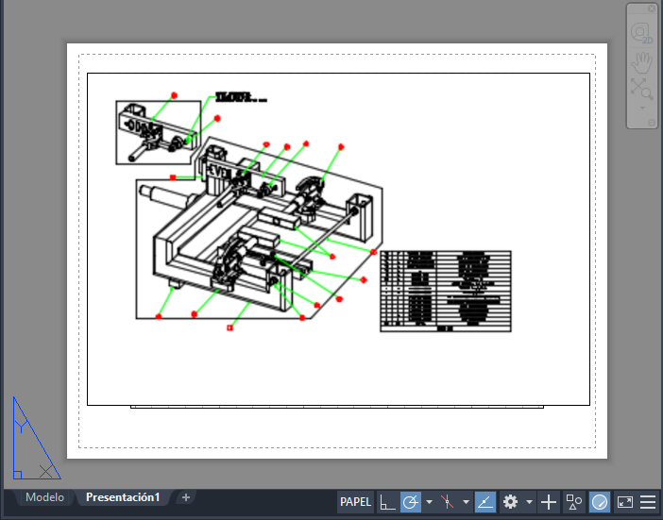Click the small detail view box
The height and width of the screenshot is (520, 663).
click(x=158, y=132)
